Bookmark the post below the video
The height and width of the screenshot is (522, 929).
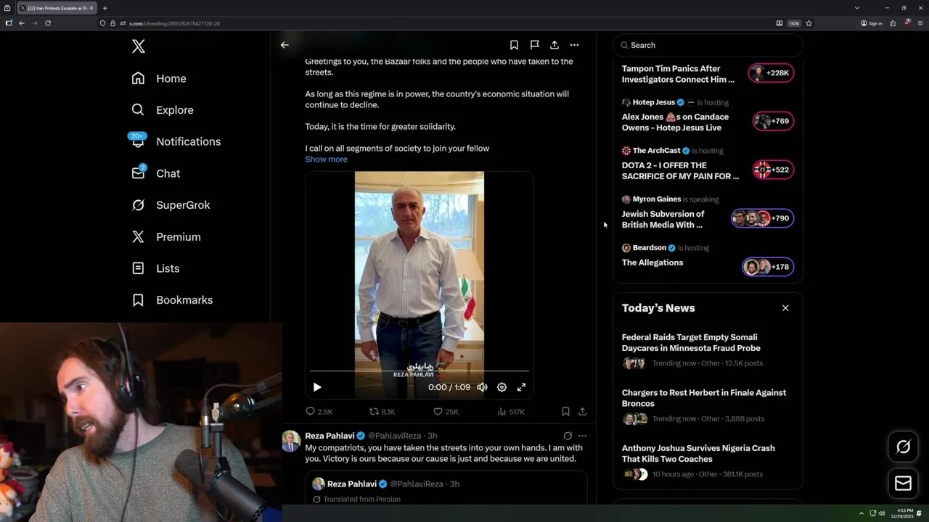(565, 412)
